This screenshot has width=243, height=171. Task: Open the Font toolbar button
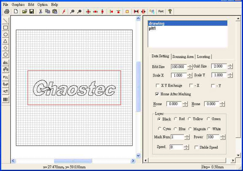tap(161, 12)
